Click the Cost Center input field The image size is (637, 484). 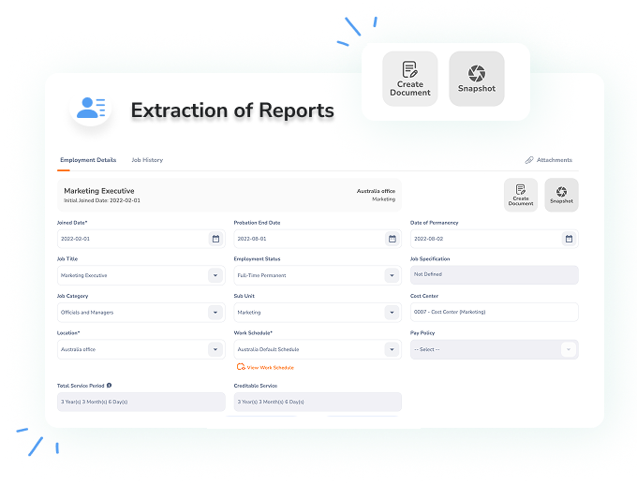click(494, 313)
